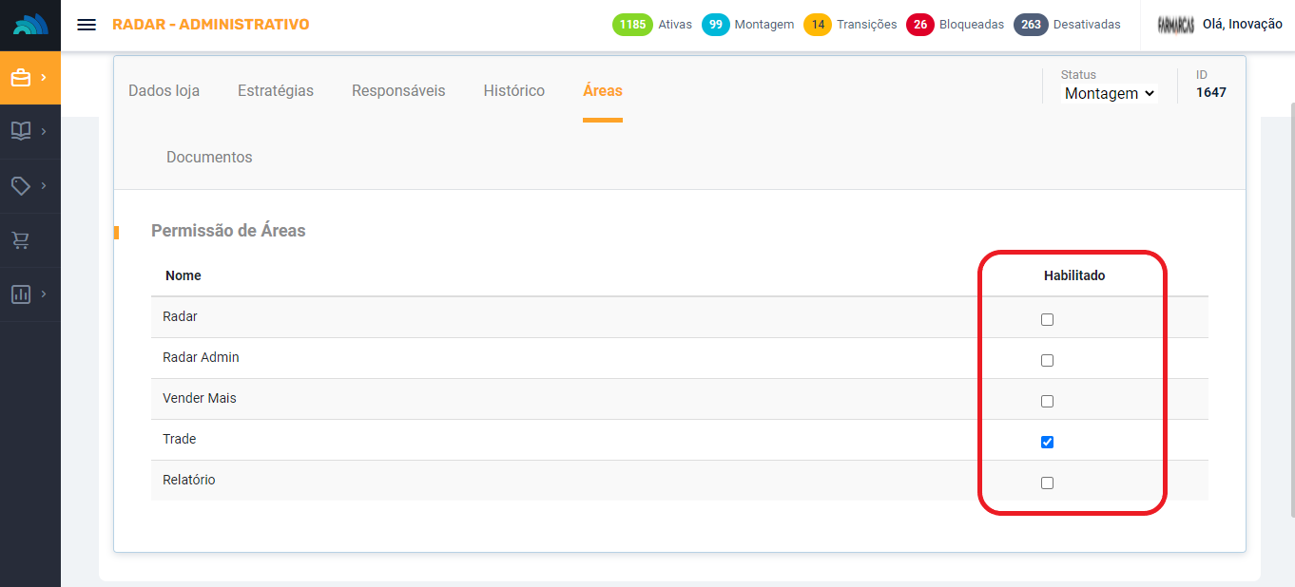Enable the Radar area checkbox

pos(1047,320)
